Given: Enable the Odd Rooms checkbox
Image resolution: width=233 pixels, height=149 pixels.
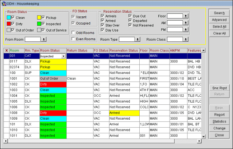Looking at the screenshot, I should (x=74, y=33).
